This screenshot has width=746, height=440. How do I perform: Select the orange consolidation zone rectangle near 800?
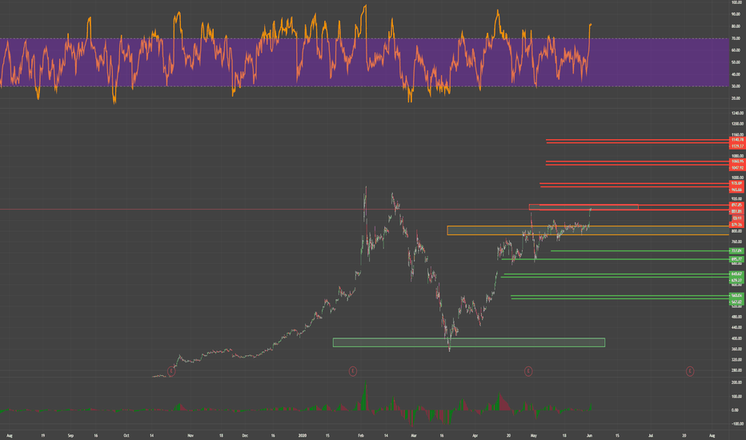tap(588, 230)
